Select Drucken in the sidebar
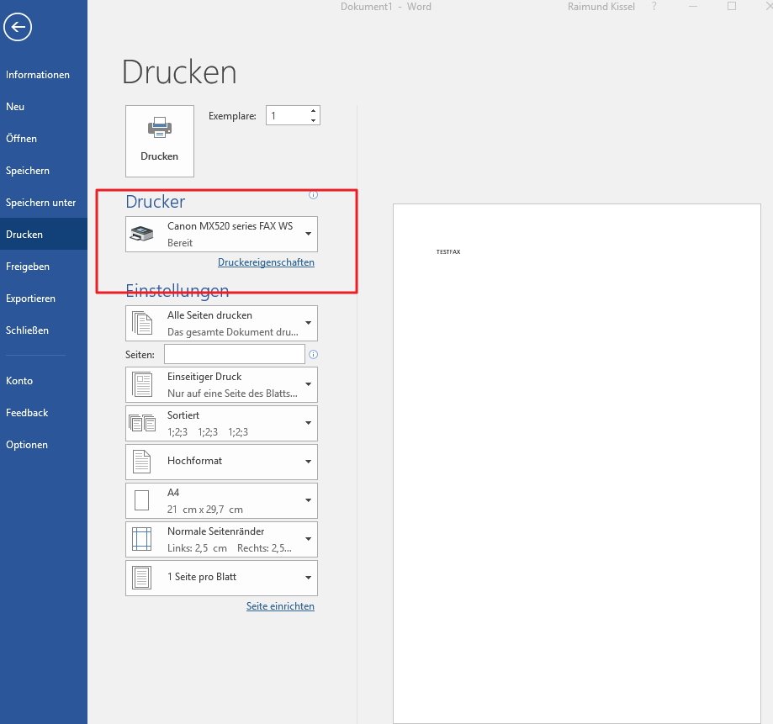 coord(44,234)
